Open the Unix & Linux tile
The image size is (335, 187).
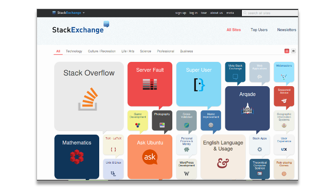(113, 169)
